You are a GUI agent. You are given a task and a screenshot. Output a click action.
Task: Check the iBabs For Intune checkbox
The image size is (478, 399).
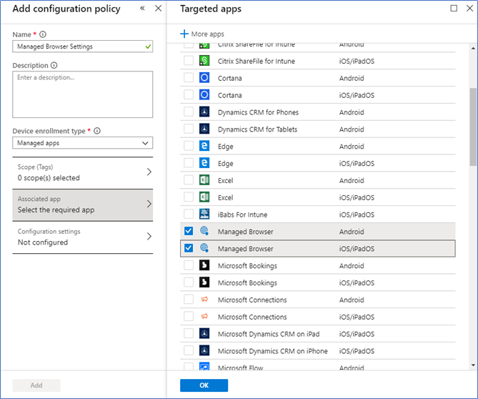[189, 214]
